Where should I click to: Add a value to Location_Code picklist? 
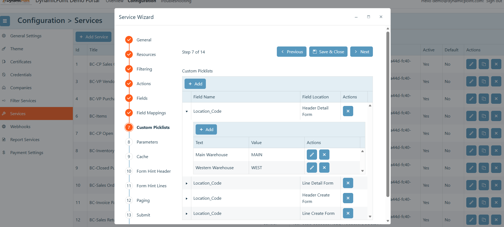(x=206, y=129)
